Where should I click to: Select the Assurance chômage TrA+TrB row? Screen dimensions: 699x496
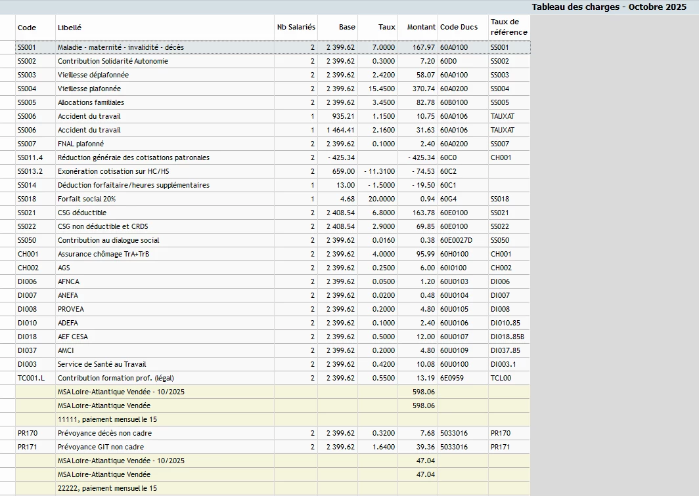104,254
